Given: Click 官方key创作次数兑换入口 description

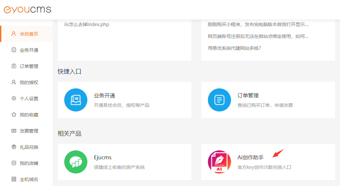Looking at the screenshot, I should coord(264,167).
